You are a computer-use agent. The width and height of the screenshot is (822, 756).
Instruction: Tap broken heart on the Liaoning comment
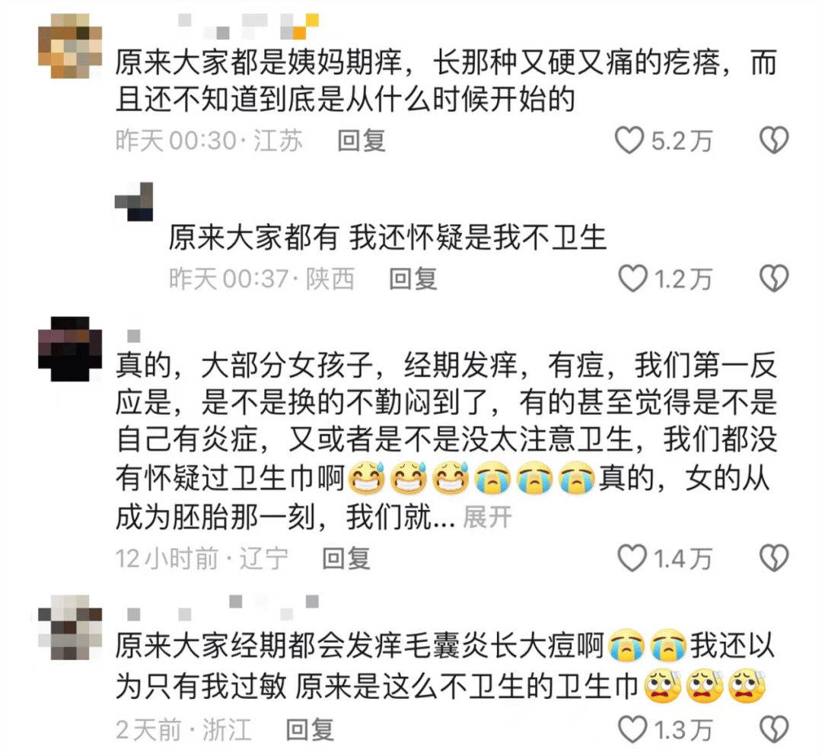(774, 558)
